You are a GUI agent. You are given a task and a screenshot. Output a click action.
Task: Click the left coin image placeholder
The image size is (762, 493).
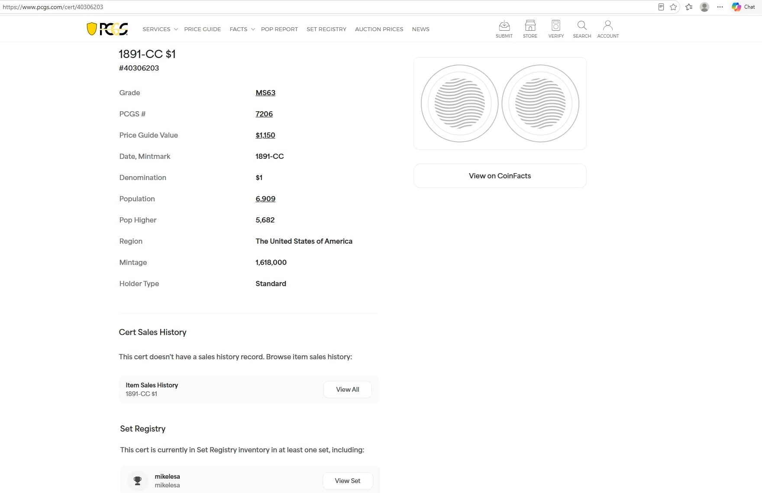(x=459, y=103)
